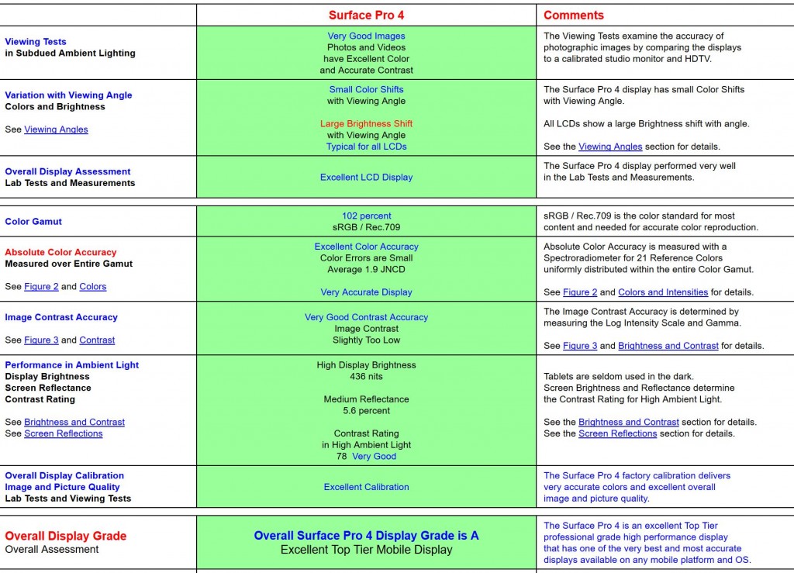
Task: Select the Surface Pro 4 column header
Action: [x=366, y=16]
